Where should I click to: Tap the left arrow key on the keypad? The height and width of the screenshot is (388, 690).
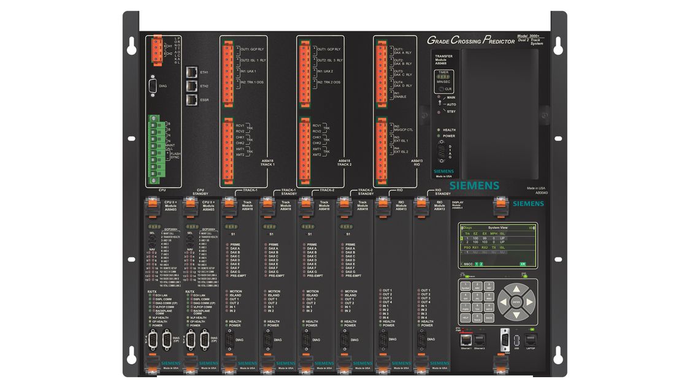(504, 302)
